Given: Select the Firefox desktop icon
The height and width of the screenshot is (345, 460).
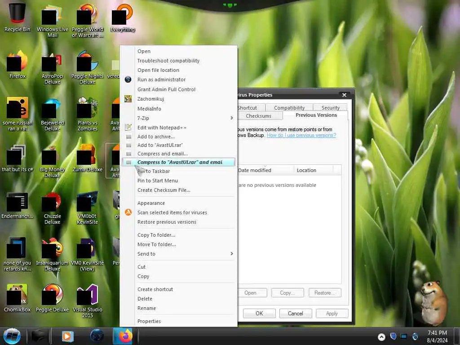Looking at the screenshot, I should [x=18, y=64].
